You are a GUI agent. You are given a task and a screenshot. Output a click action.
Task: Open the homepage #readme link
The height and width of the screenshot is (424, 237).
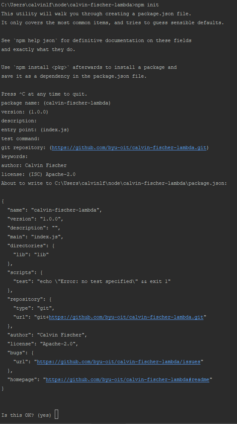127,379
